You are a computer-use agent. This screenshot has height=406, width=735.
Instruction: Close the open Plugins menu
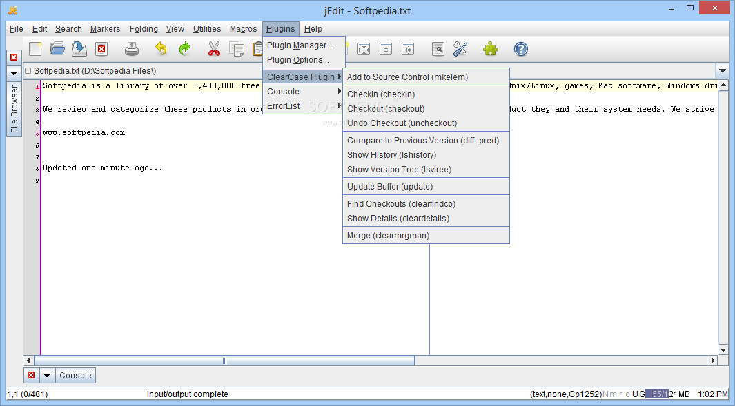(x=281, y=28)
